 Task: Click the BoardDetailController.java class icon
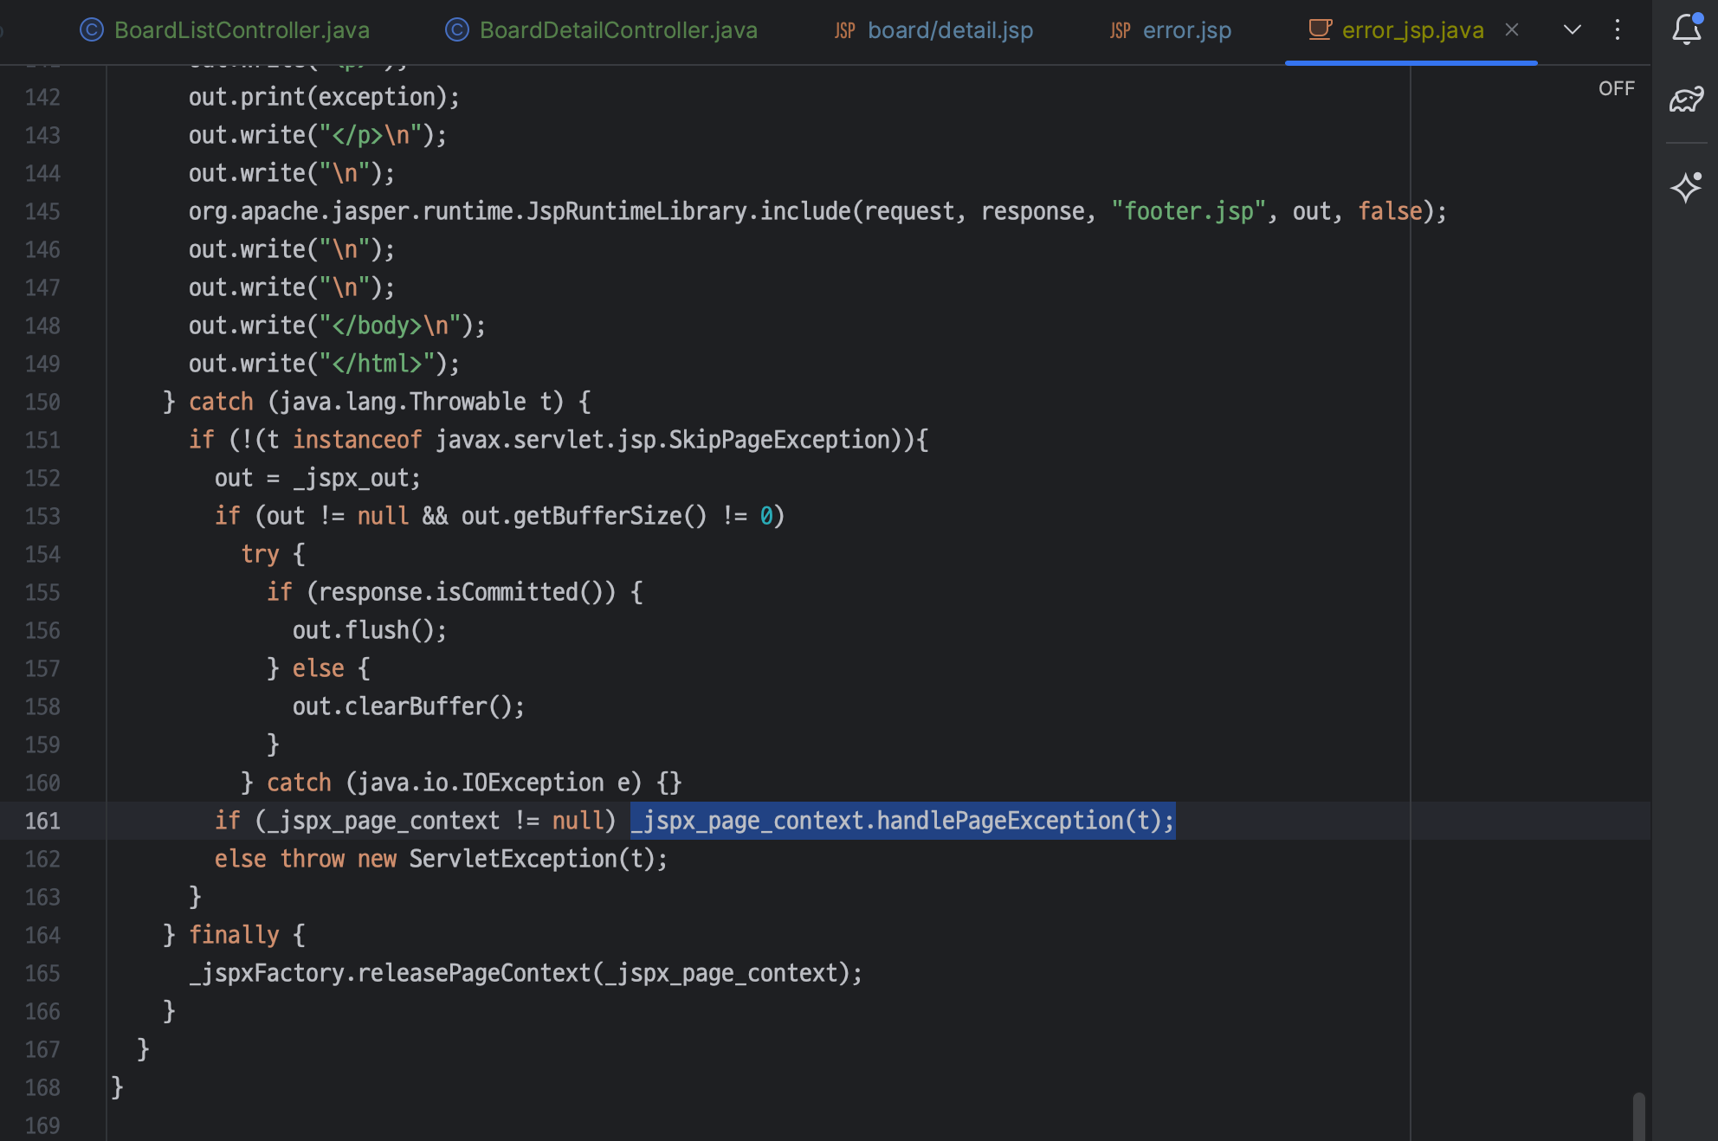(x=457, y=30)
